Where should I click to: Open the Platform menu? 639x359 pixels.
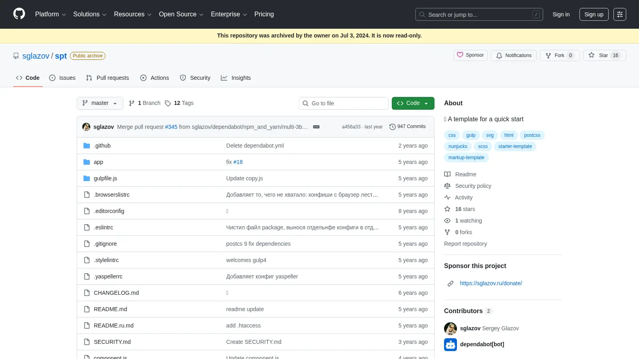(x=50, y=14)
